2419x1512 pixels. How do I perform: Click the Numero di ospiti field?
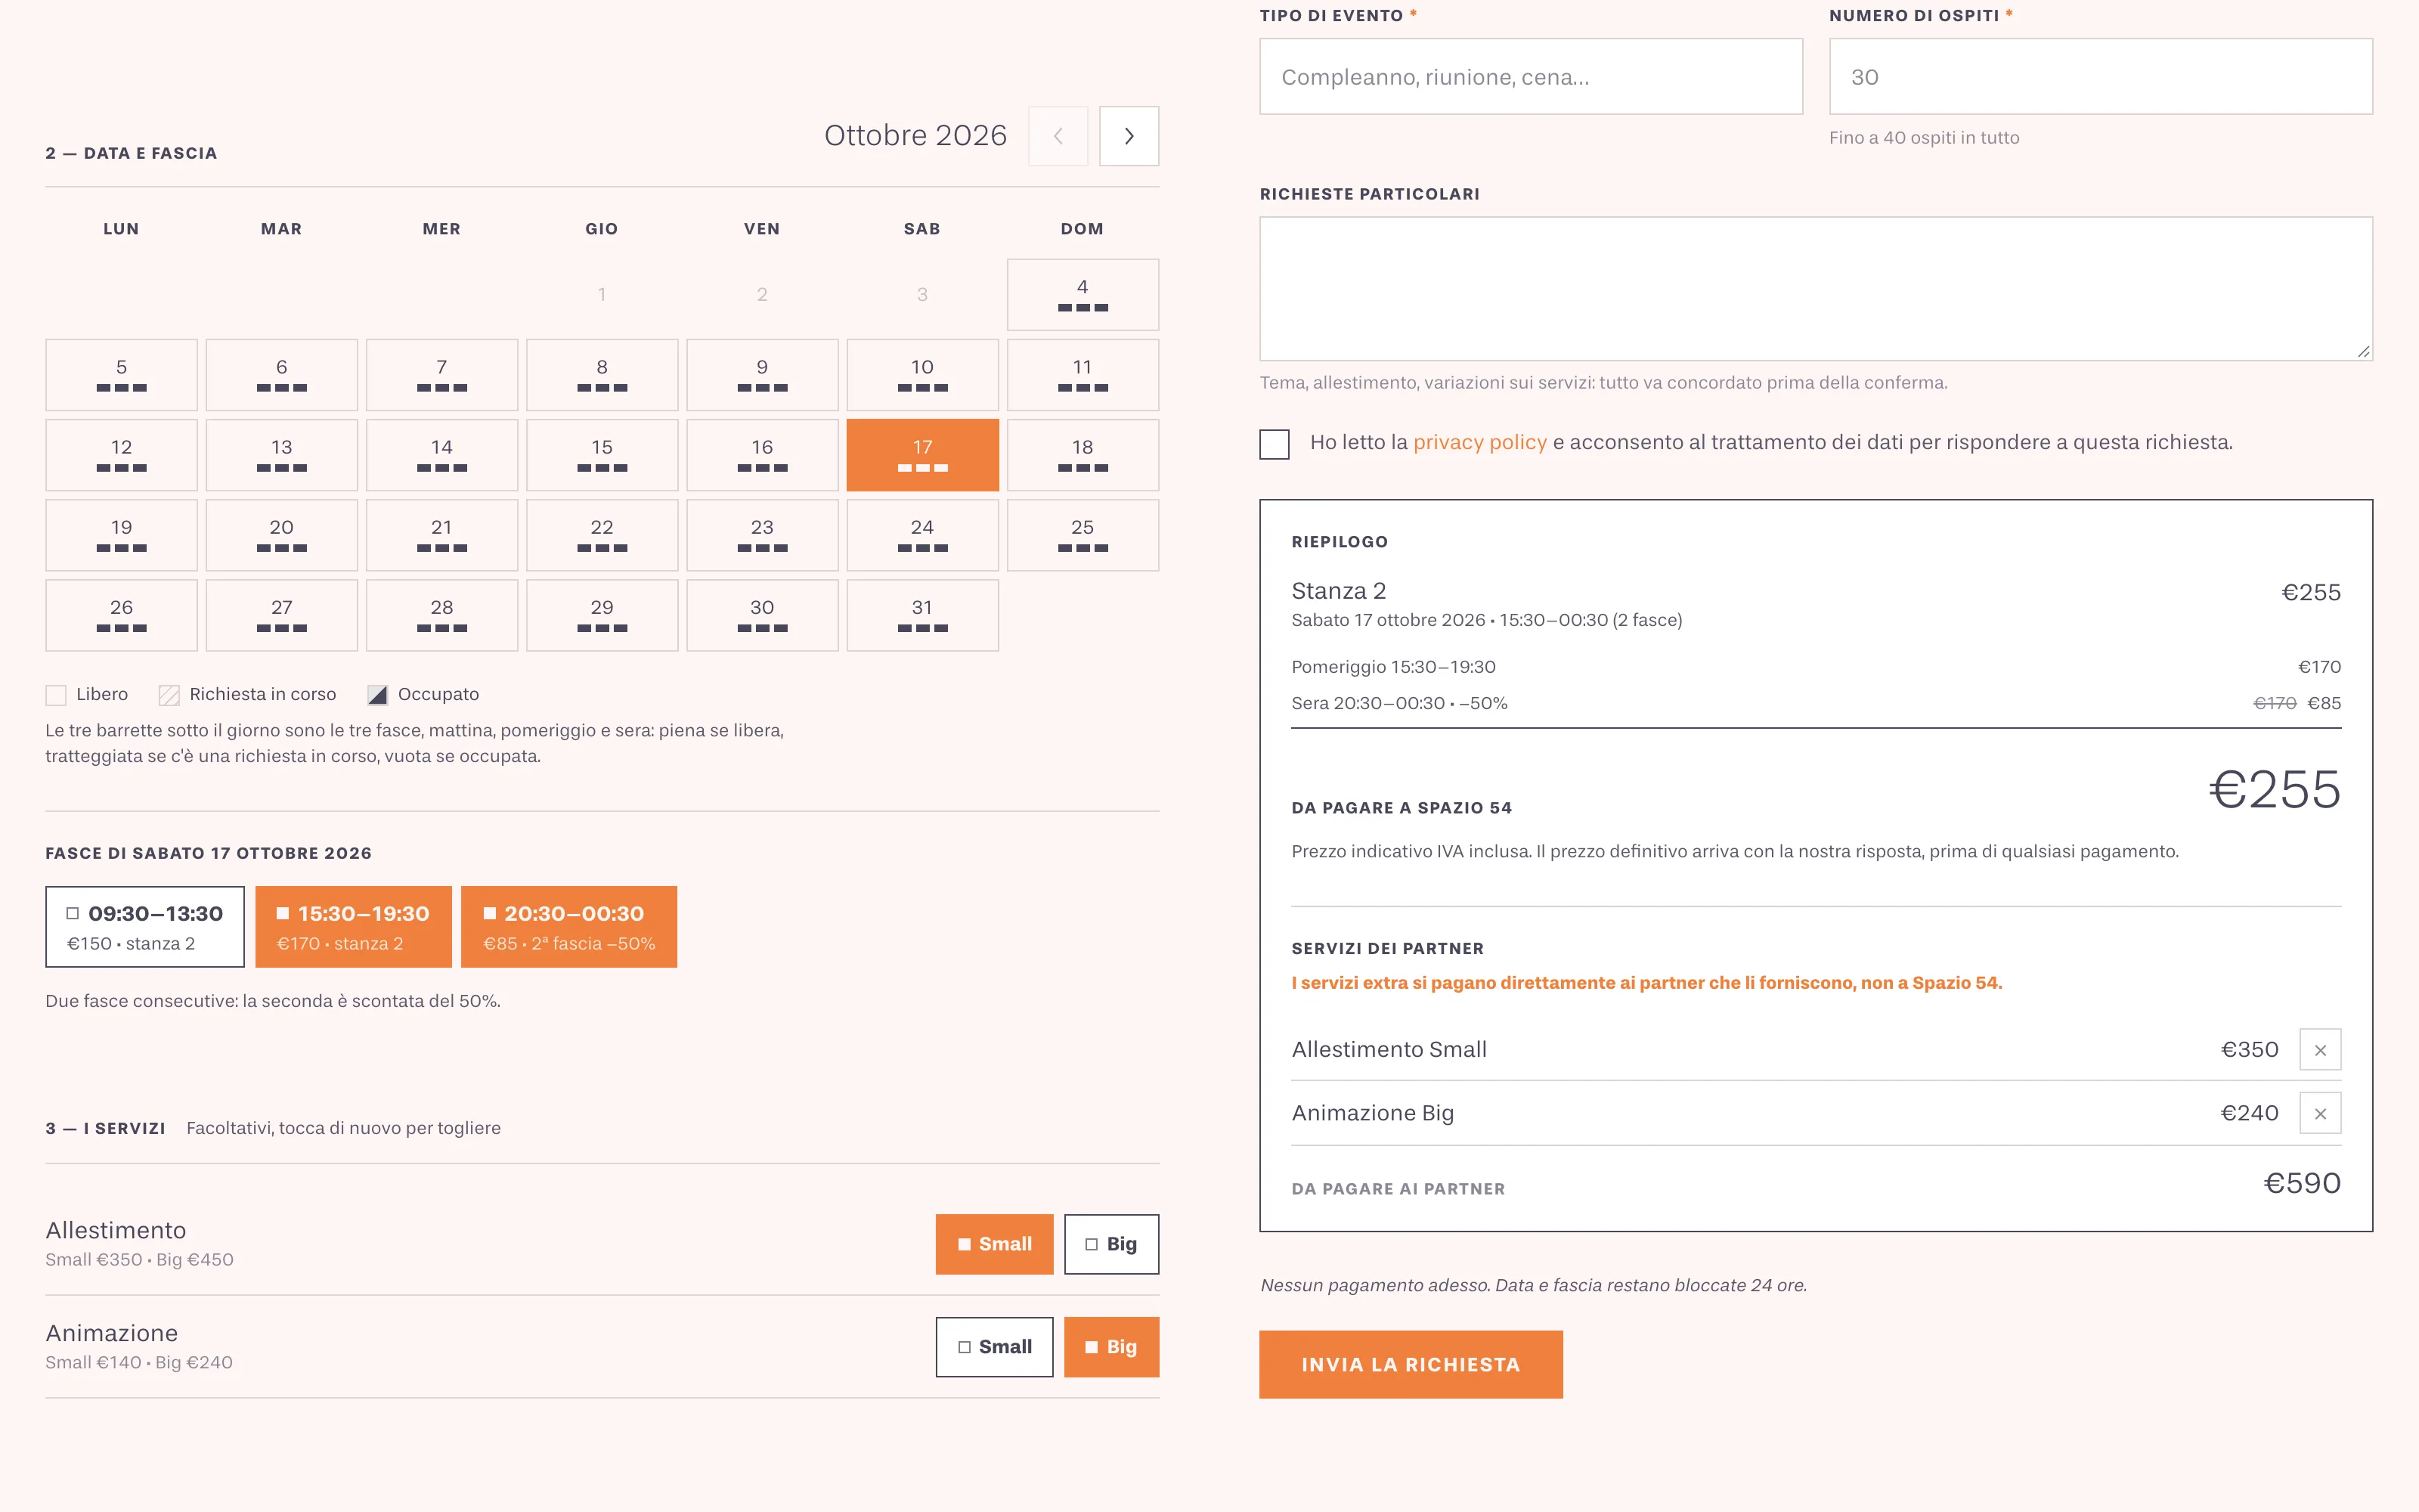coord(2100,77)
